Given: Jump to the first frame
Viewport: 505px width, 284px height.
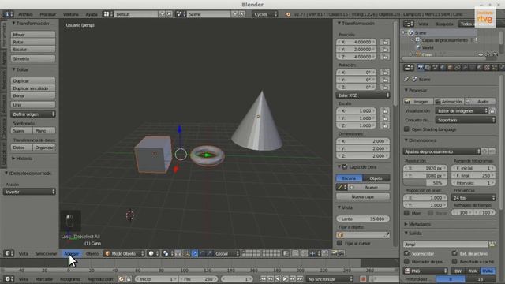Looking at the screenshot, I should [263, 278].
